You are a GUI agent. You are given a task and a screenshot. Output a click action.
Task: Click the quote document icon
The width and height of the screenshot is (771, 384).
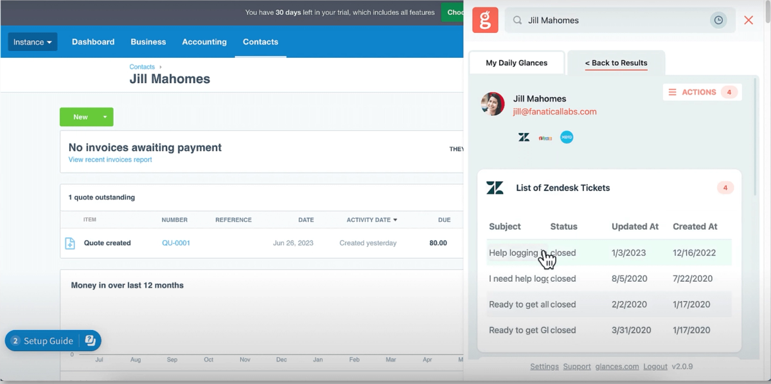click(70, 243)
